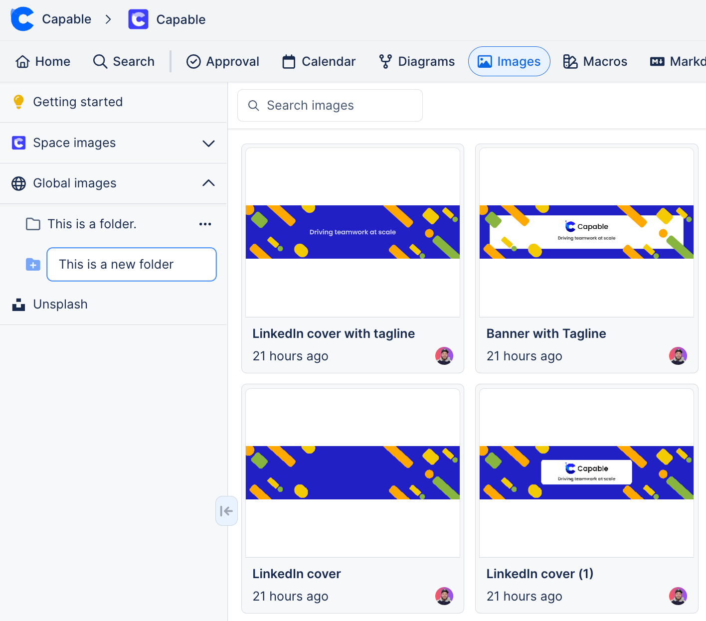This screenshot has height=621, width=706.
Task: Click breadcrumb chevron after Capable
Action: tap(108, 19)
